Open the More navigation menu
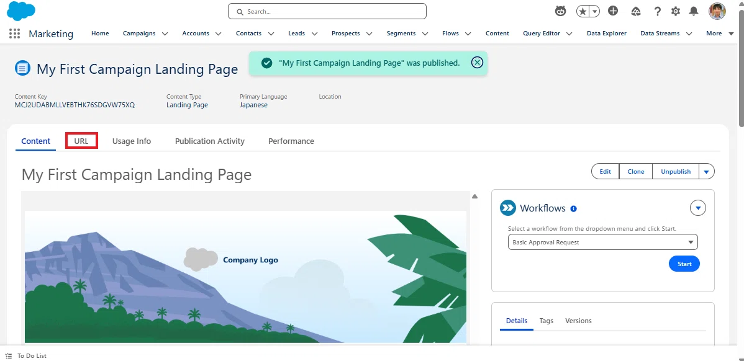 tap(720, 33)
